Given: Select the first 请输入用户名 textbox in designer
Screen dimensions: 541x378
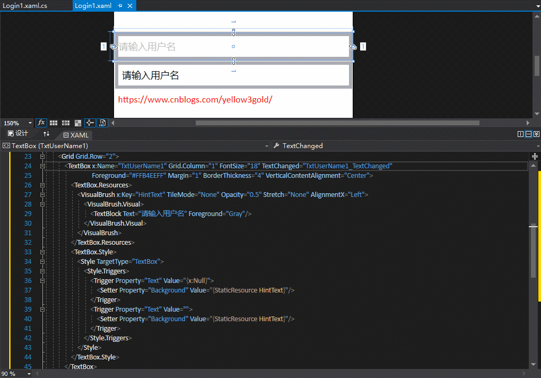Looking at the screenshot, I should [x=233, y=46].
